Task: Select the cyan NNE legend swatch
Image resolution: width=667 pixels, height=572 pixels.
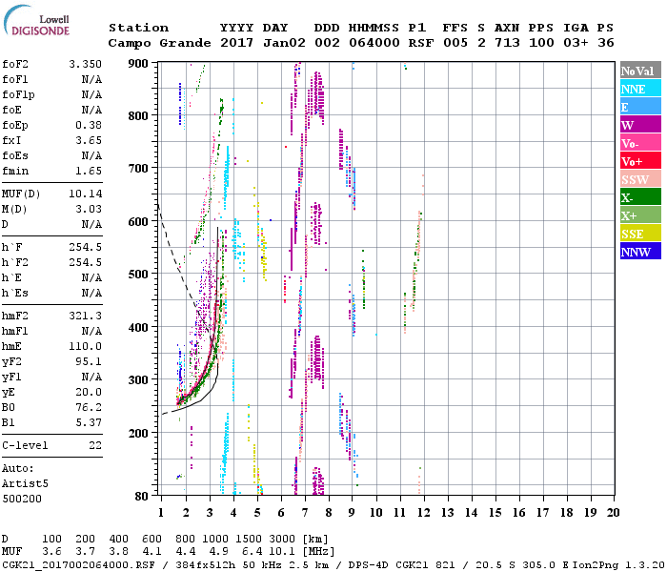Action: pyautogui.click(x=639, y=89)
